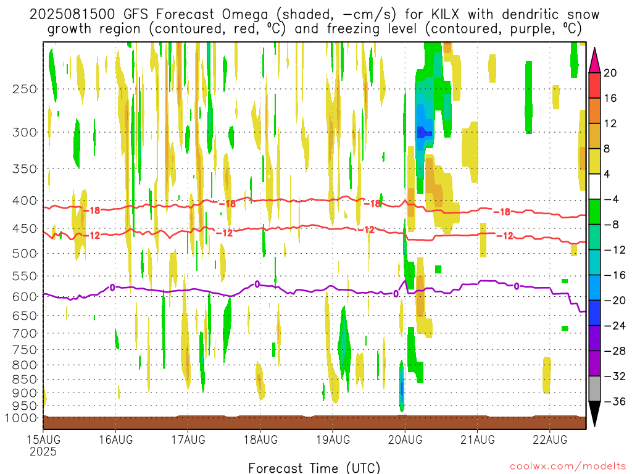Click the -12 contour label near 21AUG
The image size is (632, 474).
click(x=505, y=236)
